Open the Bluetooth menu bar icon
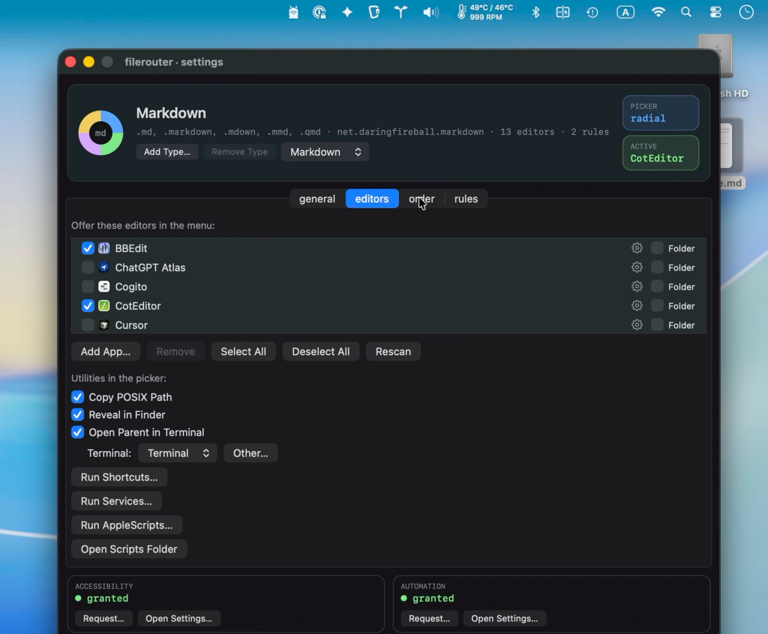The height and width of the screenshot is (634, 768). point(536,12)
